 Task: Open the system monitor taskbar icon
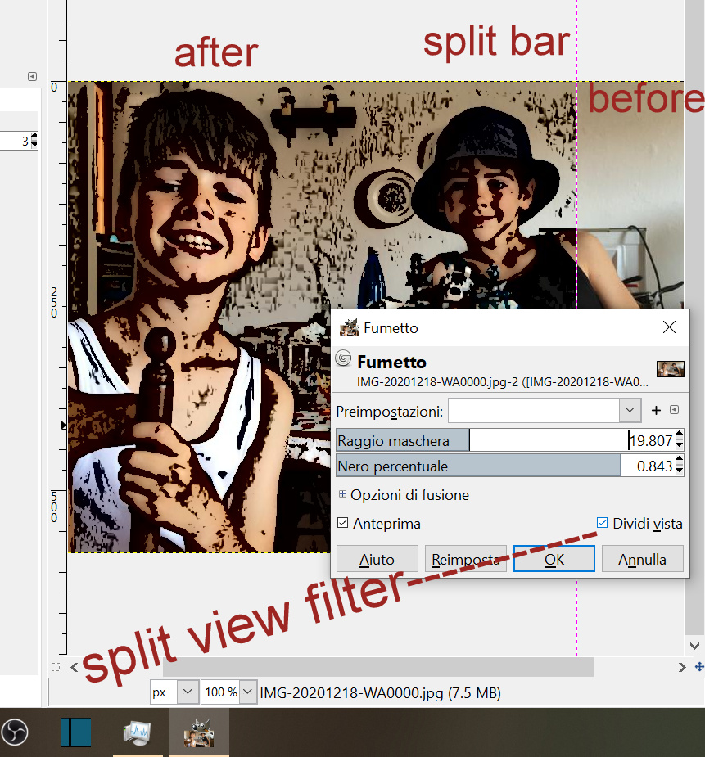pyautogui.click(x=137, y=732)
